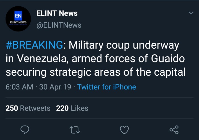Screen dimensions: 199x140
Task: Click the 30 Apr 19 date
Action: point(55,87)
